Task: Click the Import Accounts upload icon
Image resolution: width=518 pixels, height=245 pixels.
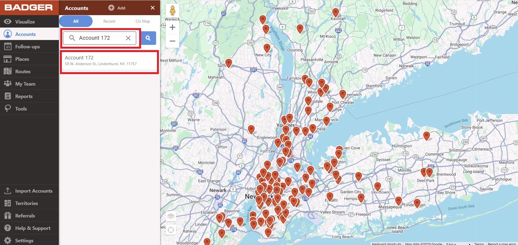Action: (x=8, y=191)
